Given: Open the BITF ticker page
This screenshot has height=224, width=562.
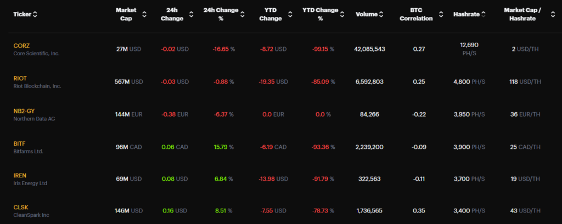Looking at the screenshot, I should (x=19, y=143).
